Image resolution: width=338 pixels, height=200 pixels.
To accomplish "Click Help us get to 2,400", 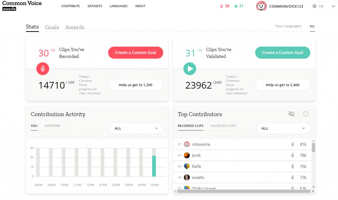I will coord(283,85).
